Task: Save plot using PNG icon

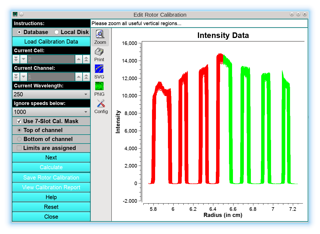Action: pyautogui.click(x=99, y=86)
